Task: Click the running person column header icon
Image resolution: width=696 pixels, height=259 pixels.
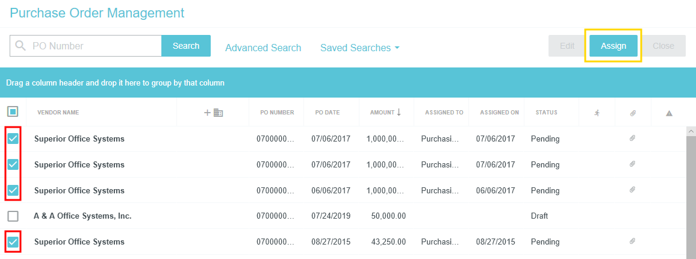Action: [x=597, y=113]
